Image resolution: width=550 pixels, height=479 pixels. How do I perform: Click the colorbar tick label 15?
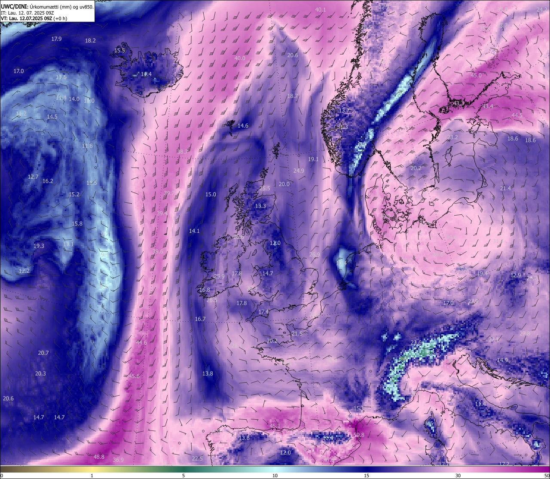367,476
